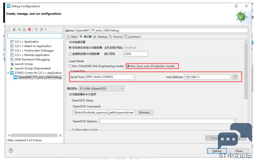The height and width of the screenshot is (162, 255).
Task: Click the Duplicate configuration icon
Action: (24, 29)
